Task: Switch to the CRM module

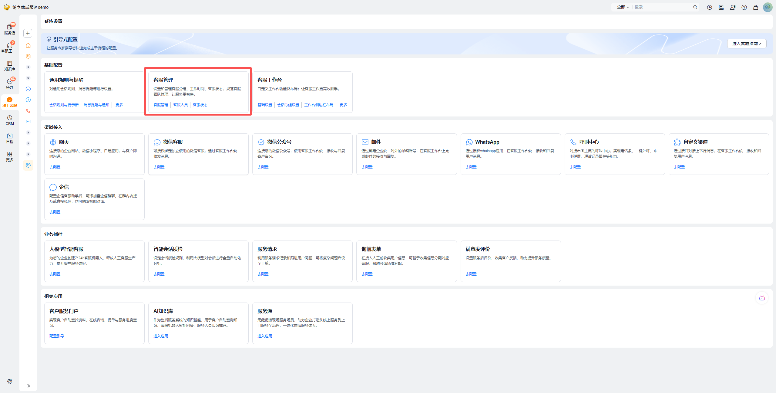Action: click(9, 120)
